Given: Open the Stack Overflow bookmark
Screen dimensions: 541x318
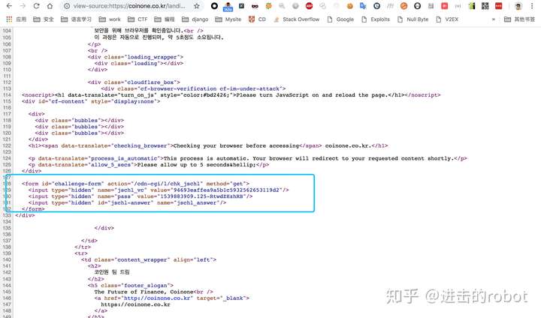Looking at the screenshot, I should coord(297,19).
